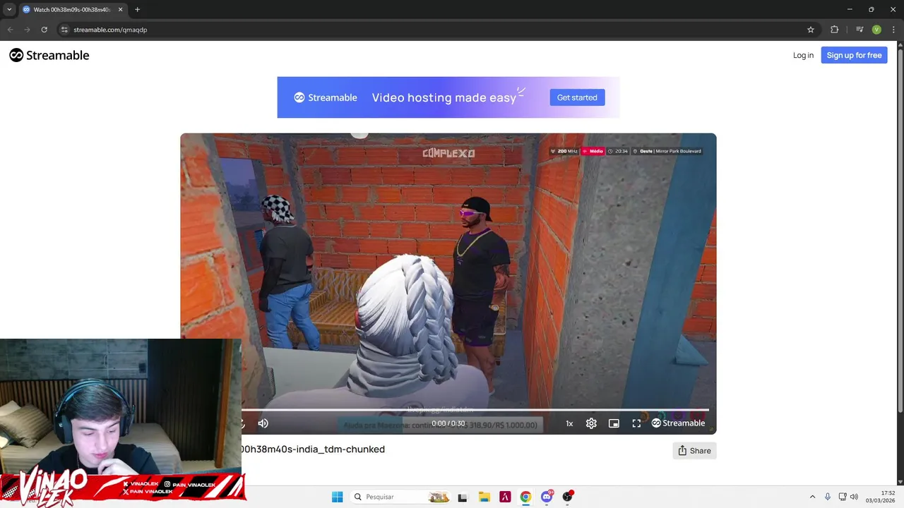Open the Share button below the video
Viewport: 904px width, 508px height.
[x=694, y=451]
